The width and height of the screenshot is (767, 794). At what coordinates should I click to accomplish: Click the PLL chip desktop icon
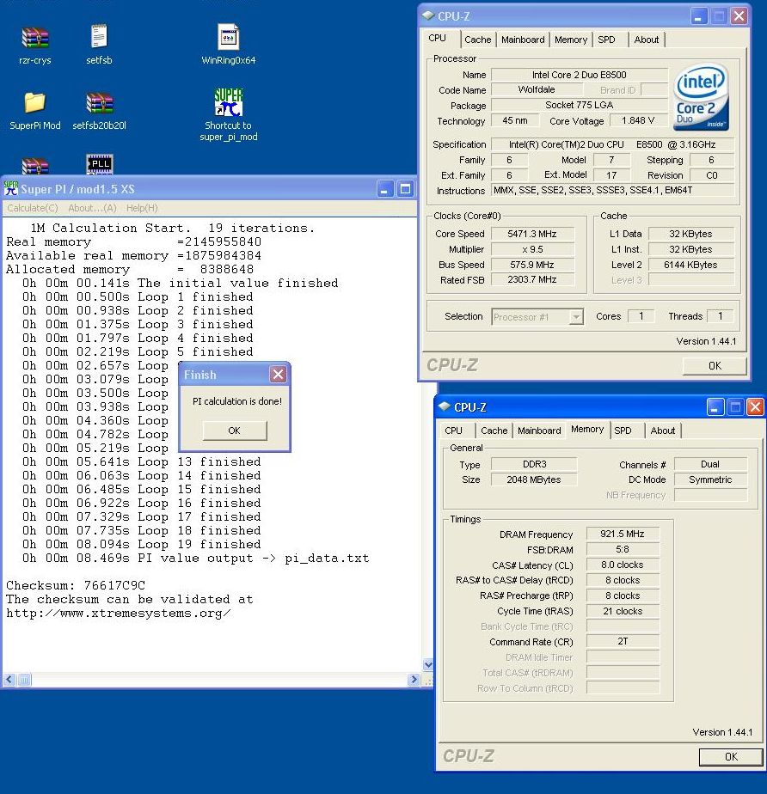[x=99, y=163]
